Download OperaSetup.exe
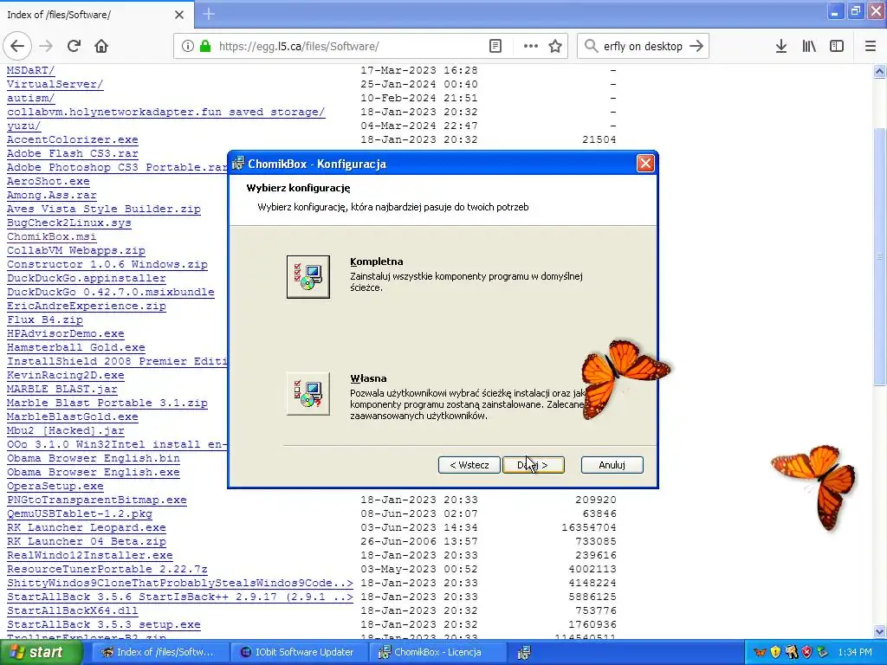 point(55,487)
